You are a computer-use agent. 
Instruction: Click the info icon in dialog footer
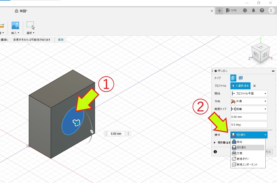tap(215, 152)
